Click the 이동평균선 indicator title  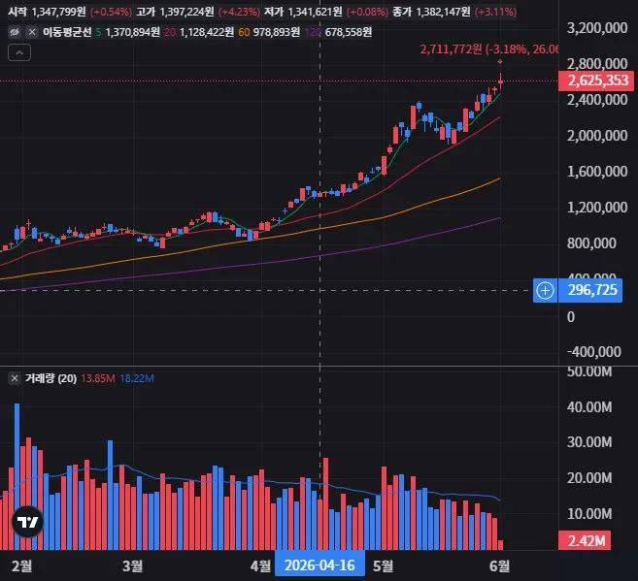[67, 32]
